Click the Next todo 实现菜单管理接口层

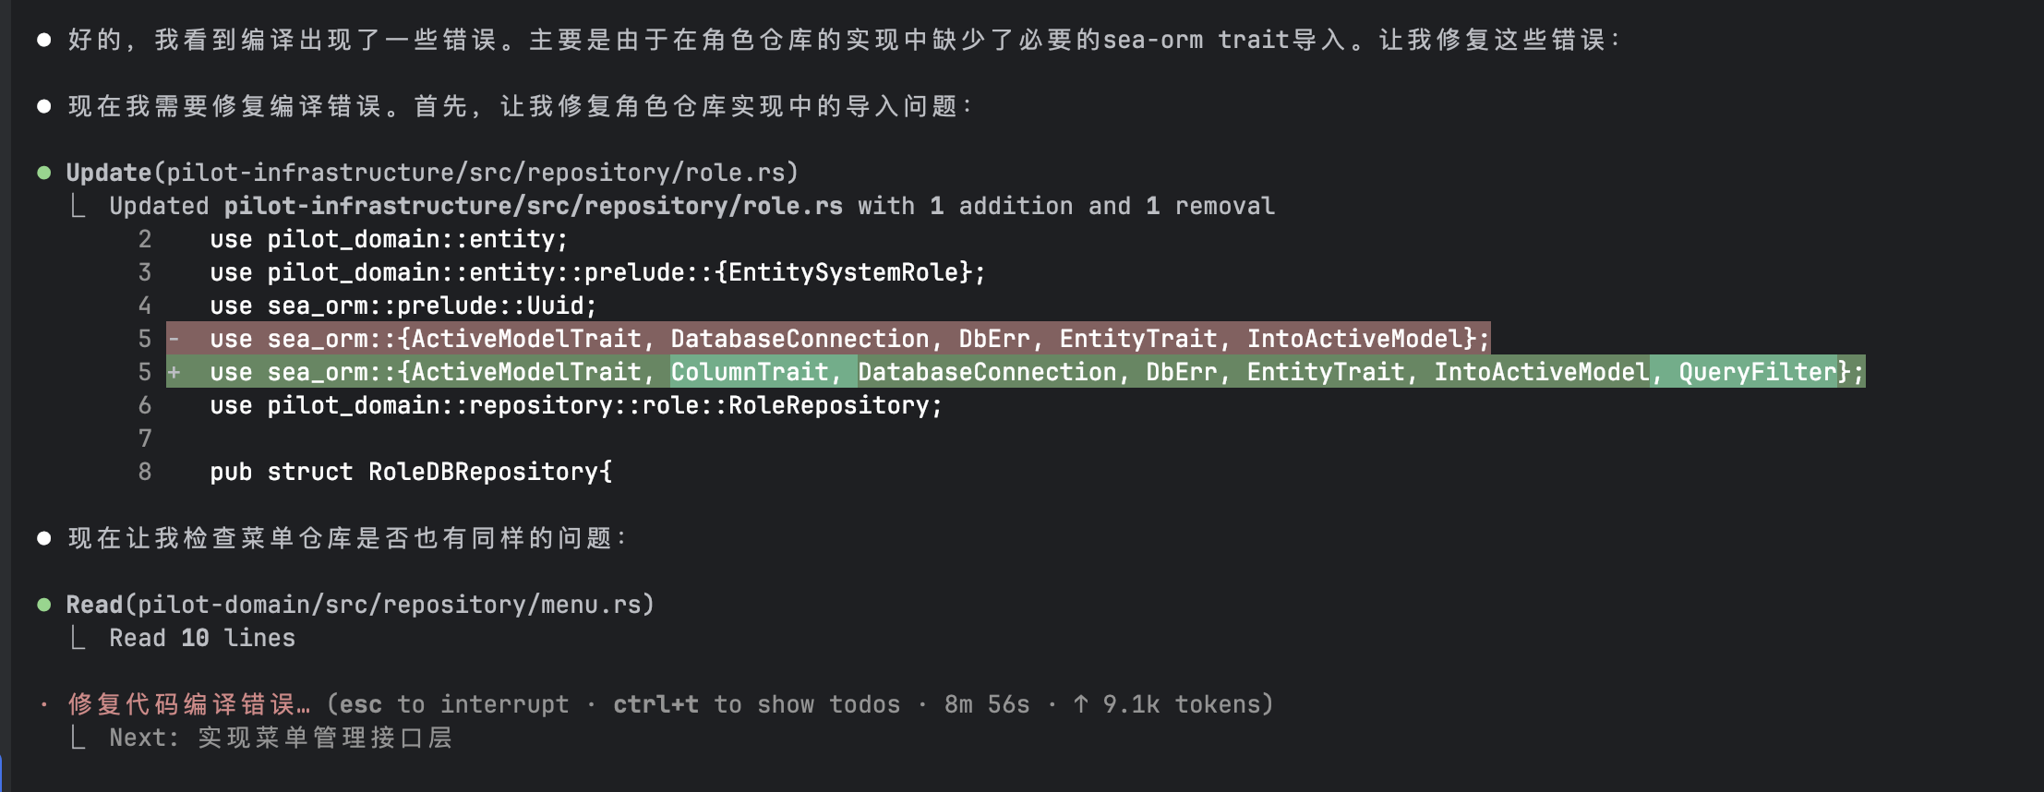[x=324, y=738]
